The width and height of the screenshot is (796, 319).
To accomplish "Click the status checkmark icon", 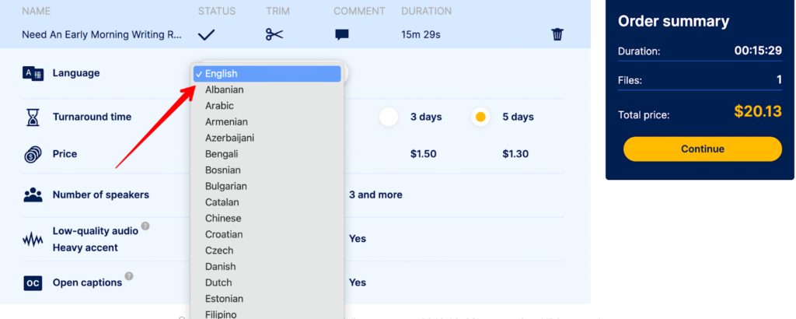I will pos(206,34).
